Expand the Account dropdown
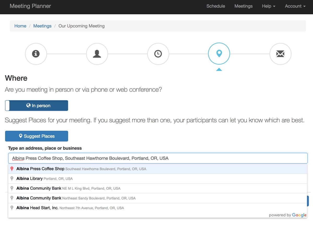 [295, 6]
